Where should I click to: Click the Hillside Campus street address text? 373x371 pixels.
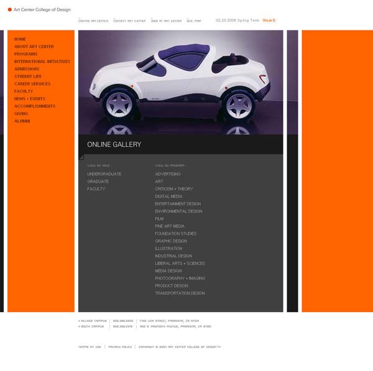(169, 321)
